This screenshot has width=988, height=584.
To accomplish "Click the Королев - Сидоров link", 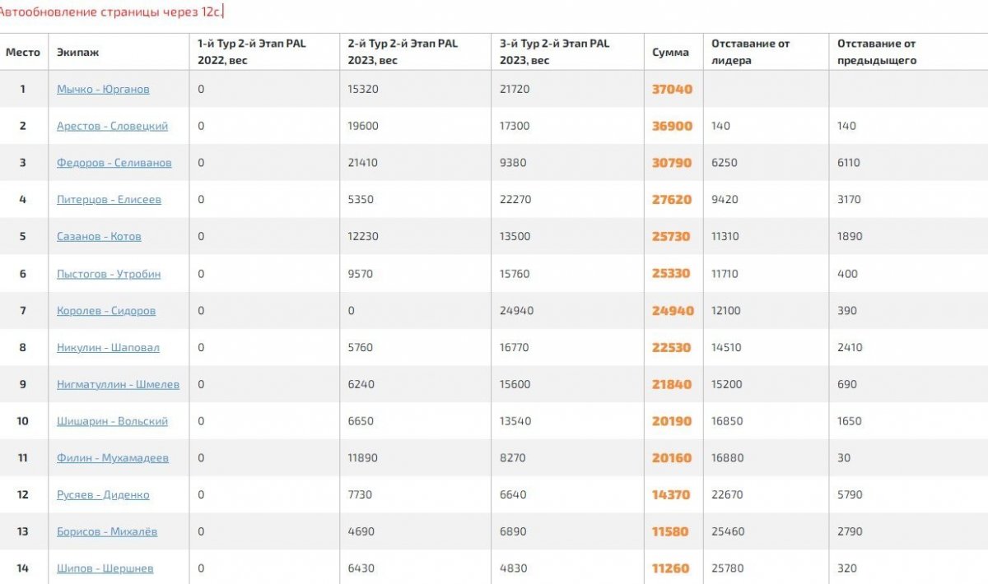I will 106,311.
